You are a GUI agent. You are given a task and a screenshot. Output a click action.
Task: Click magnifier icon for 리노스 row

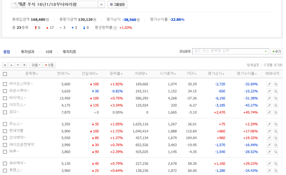coord(276,124)
